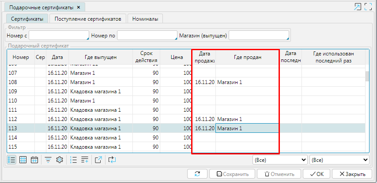
Task: Open table settings gear icon
Action: 60,160
